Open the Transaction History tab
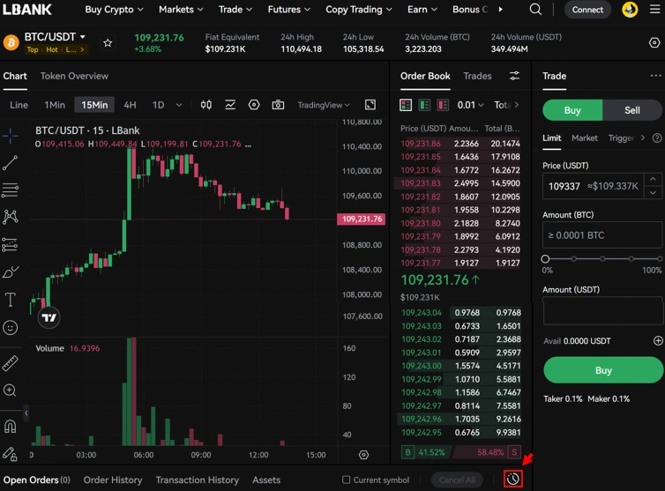The width and height of the screenshot is (665, 491). click(198, 480)
